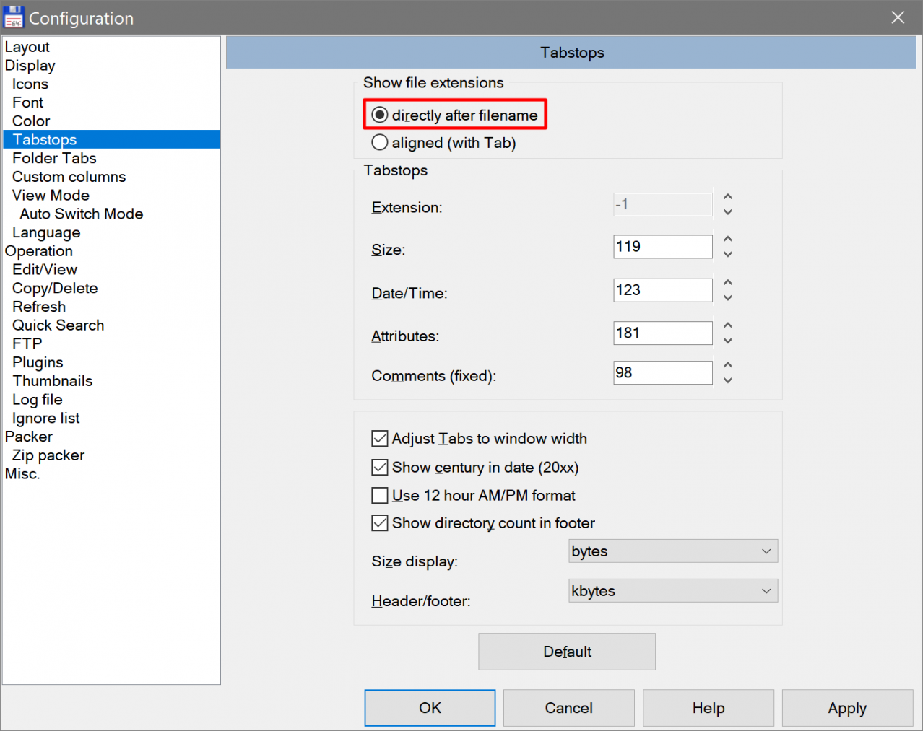
Task: Decrease the Date/Time tabstop with down arrow
Action: coord(727,298)
